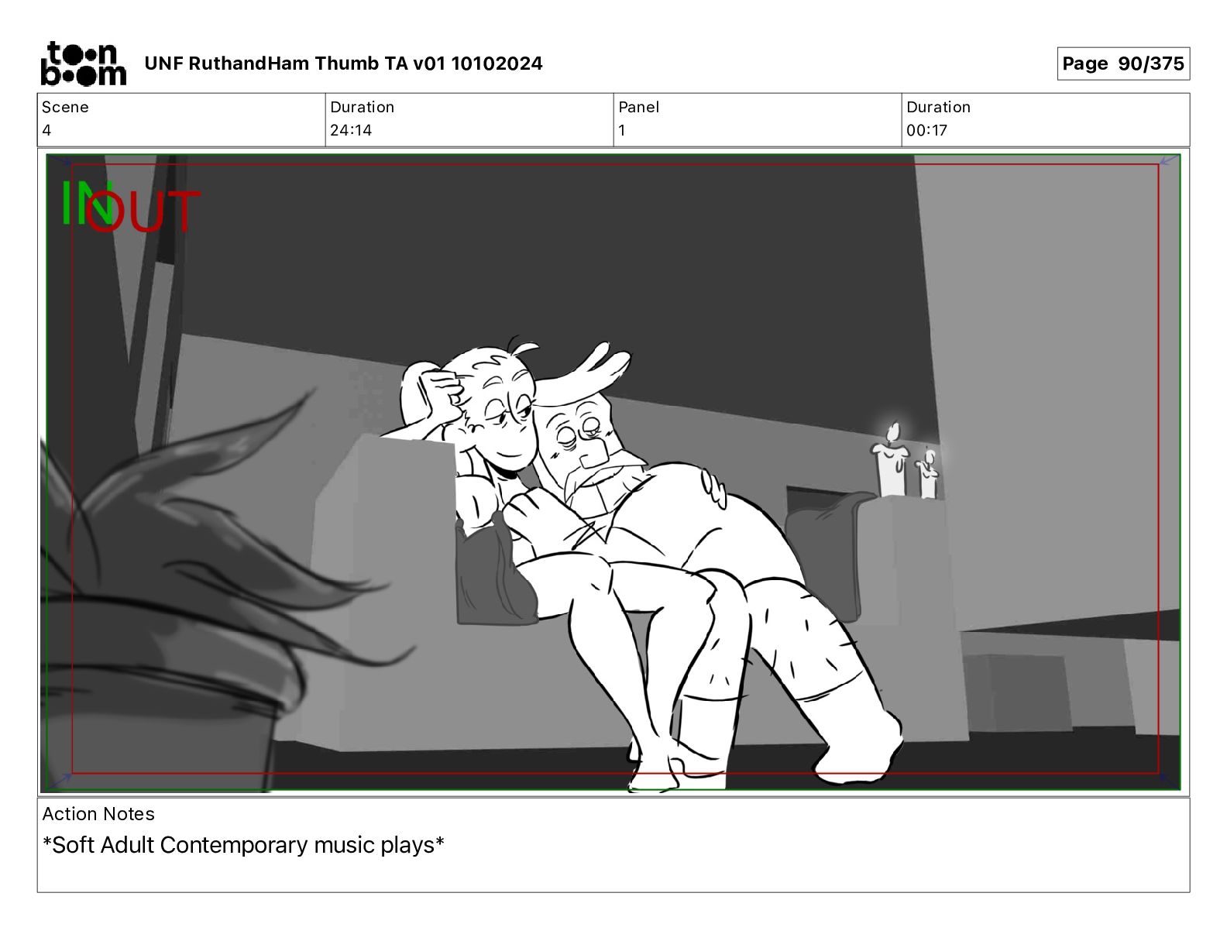
Task: Select the '*Soft Adult Contemporary music plays*' note
Action: tap(243, 845)
